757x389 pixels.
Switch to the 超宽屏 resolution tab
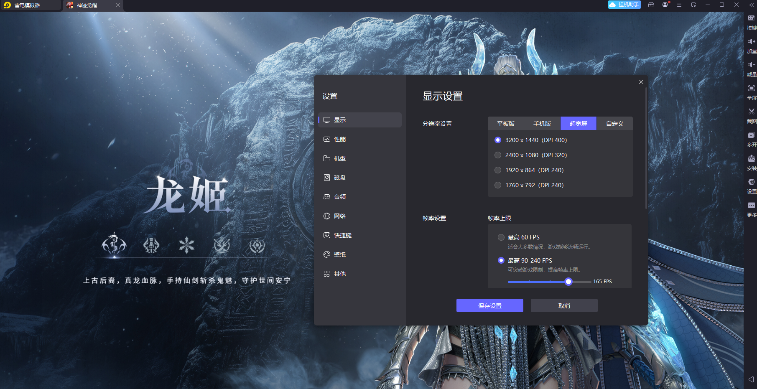coord(579,124)
